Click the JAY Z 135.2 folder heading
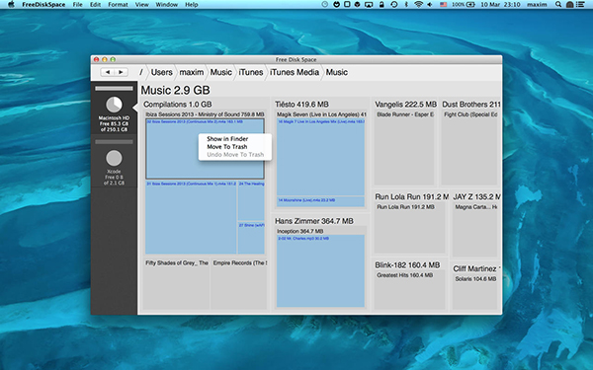Image resolution: width=593 pixels, height=370 pixels. [x=477, y=196]
